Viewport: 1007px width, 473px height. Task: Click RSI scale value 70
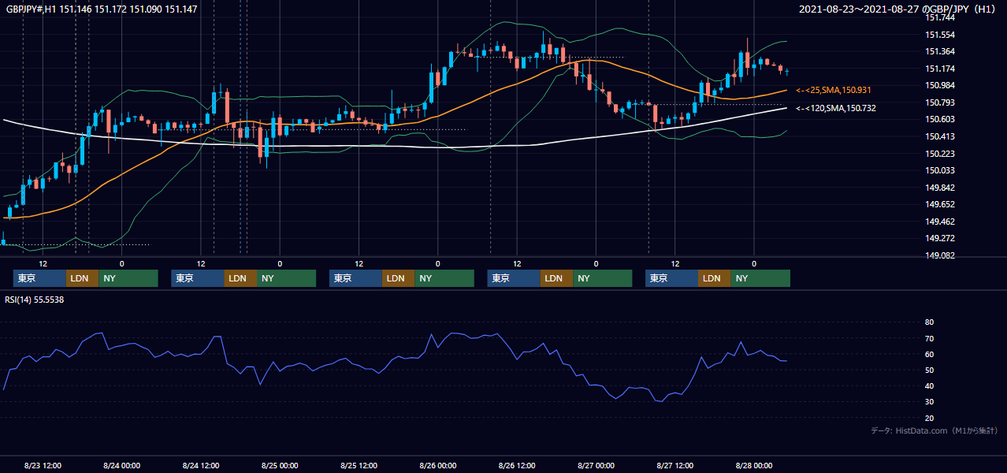point(929,338)
